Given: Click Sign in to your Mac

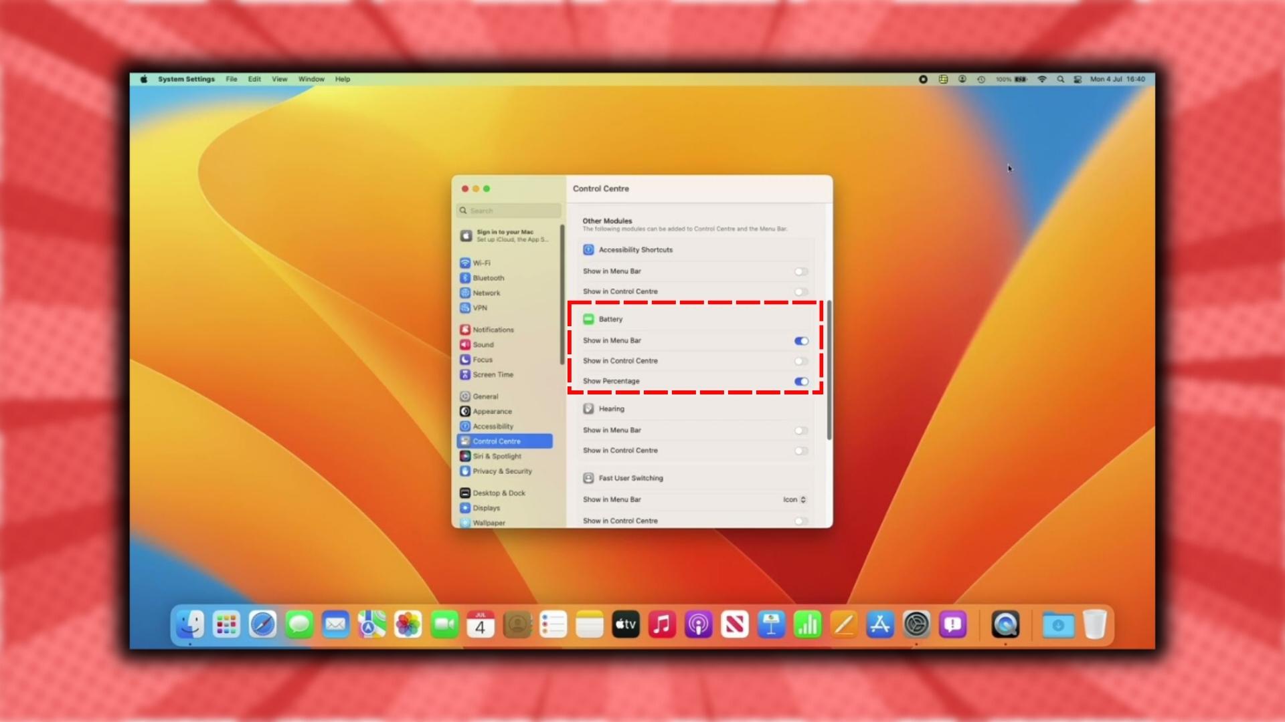Looking at the screenshot, I should [x=506, y=235].
